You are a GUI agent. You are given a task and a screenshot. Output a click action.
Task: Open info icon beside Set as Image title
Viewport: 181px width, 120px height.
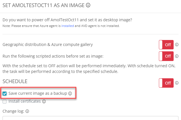[88, 5]
